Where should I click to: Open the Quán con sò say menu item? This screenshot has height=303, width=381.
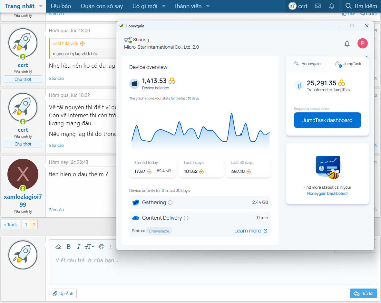pos(102,6)
